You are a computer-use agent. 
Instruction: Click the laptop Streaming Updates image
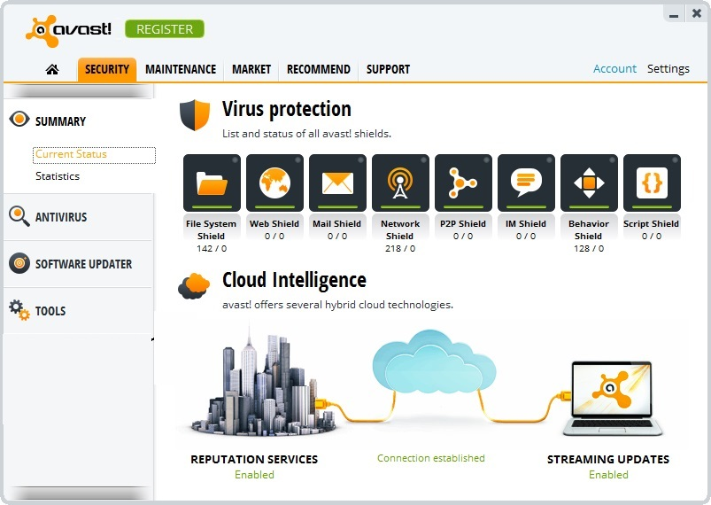point(612,399)
